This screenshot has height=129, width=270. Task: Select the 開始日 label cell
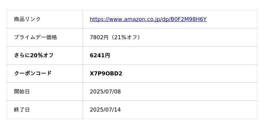45,91
